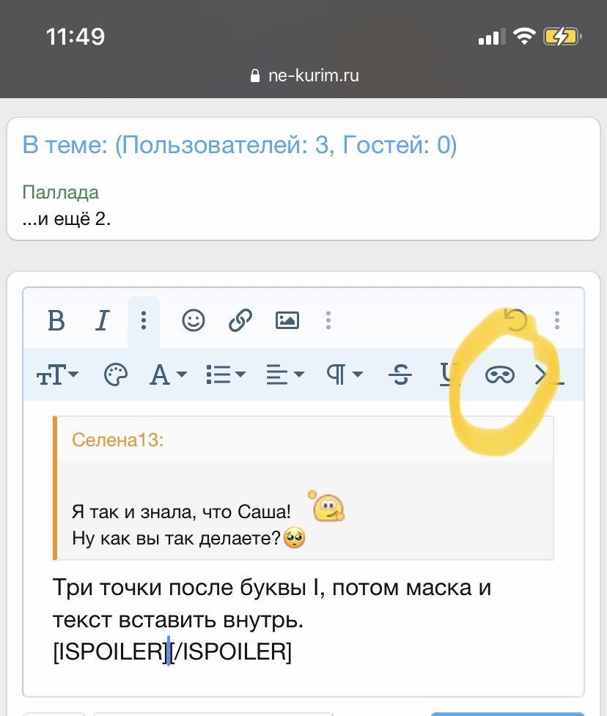Click the winking smiley in the quote
The height and width of the screenshot is (716, 607).
[326, 507]
